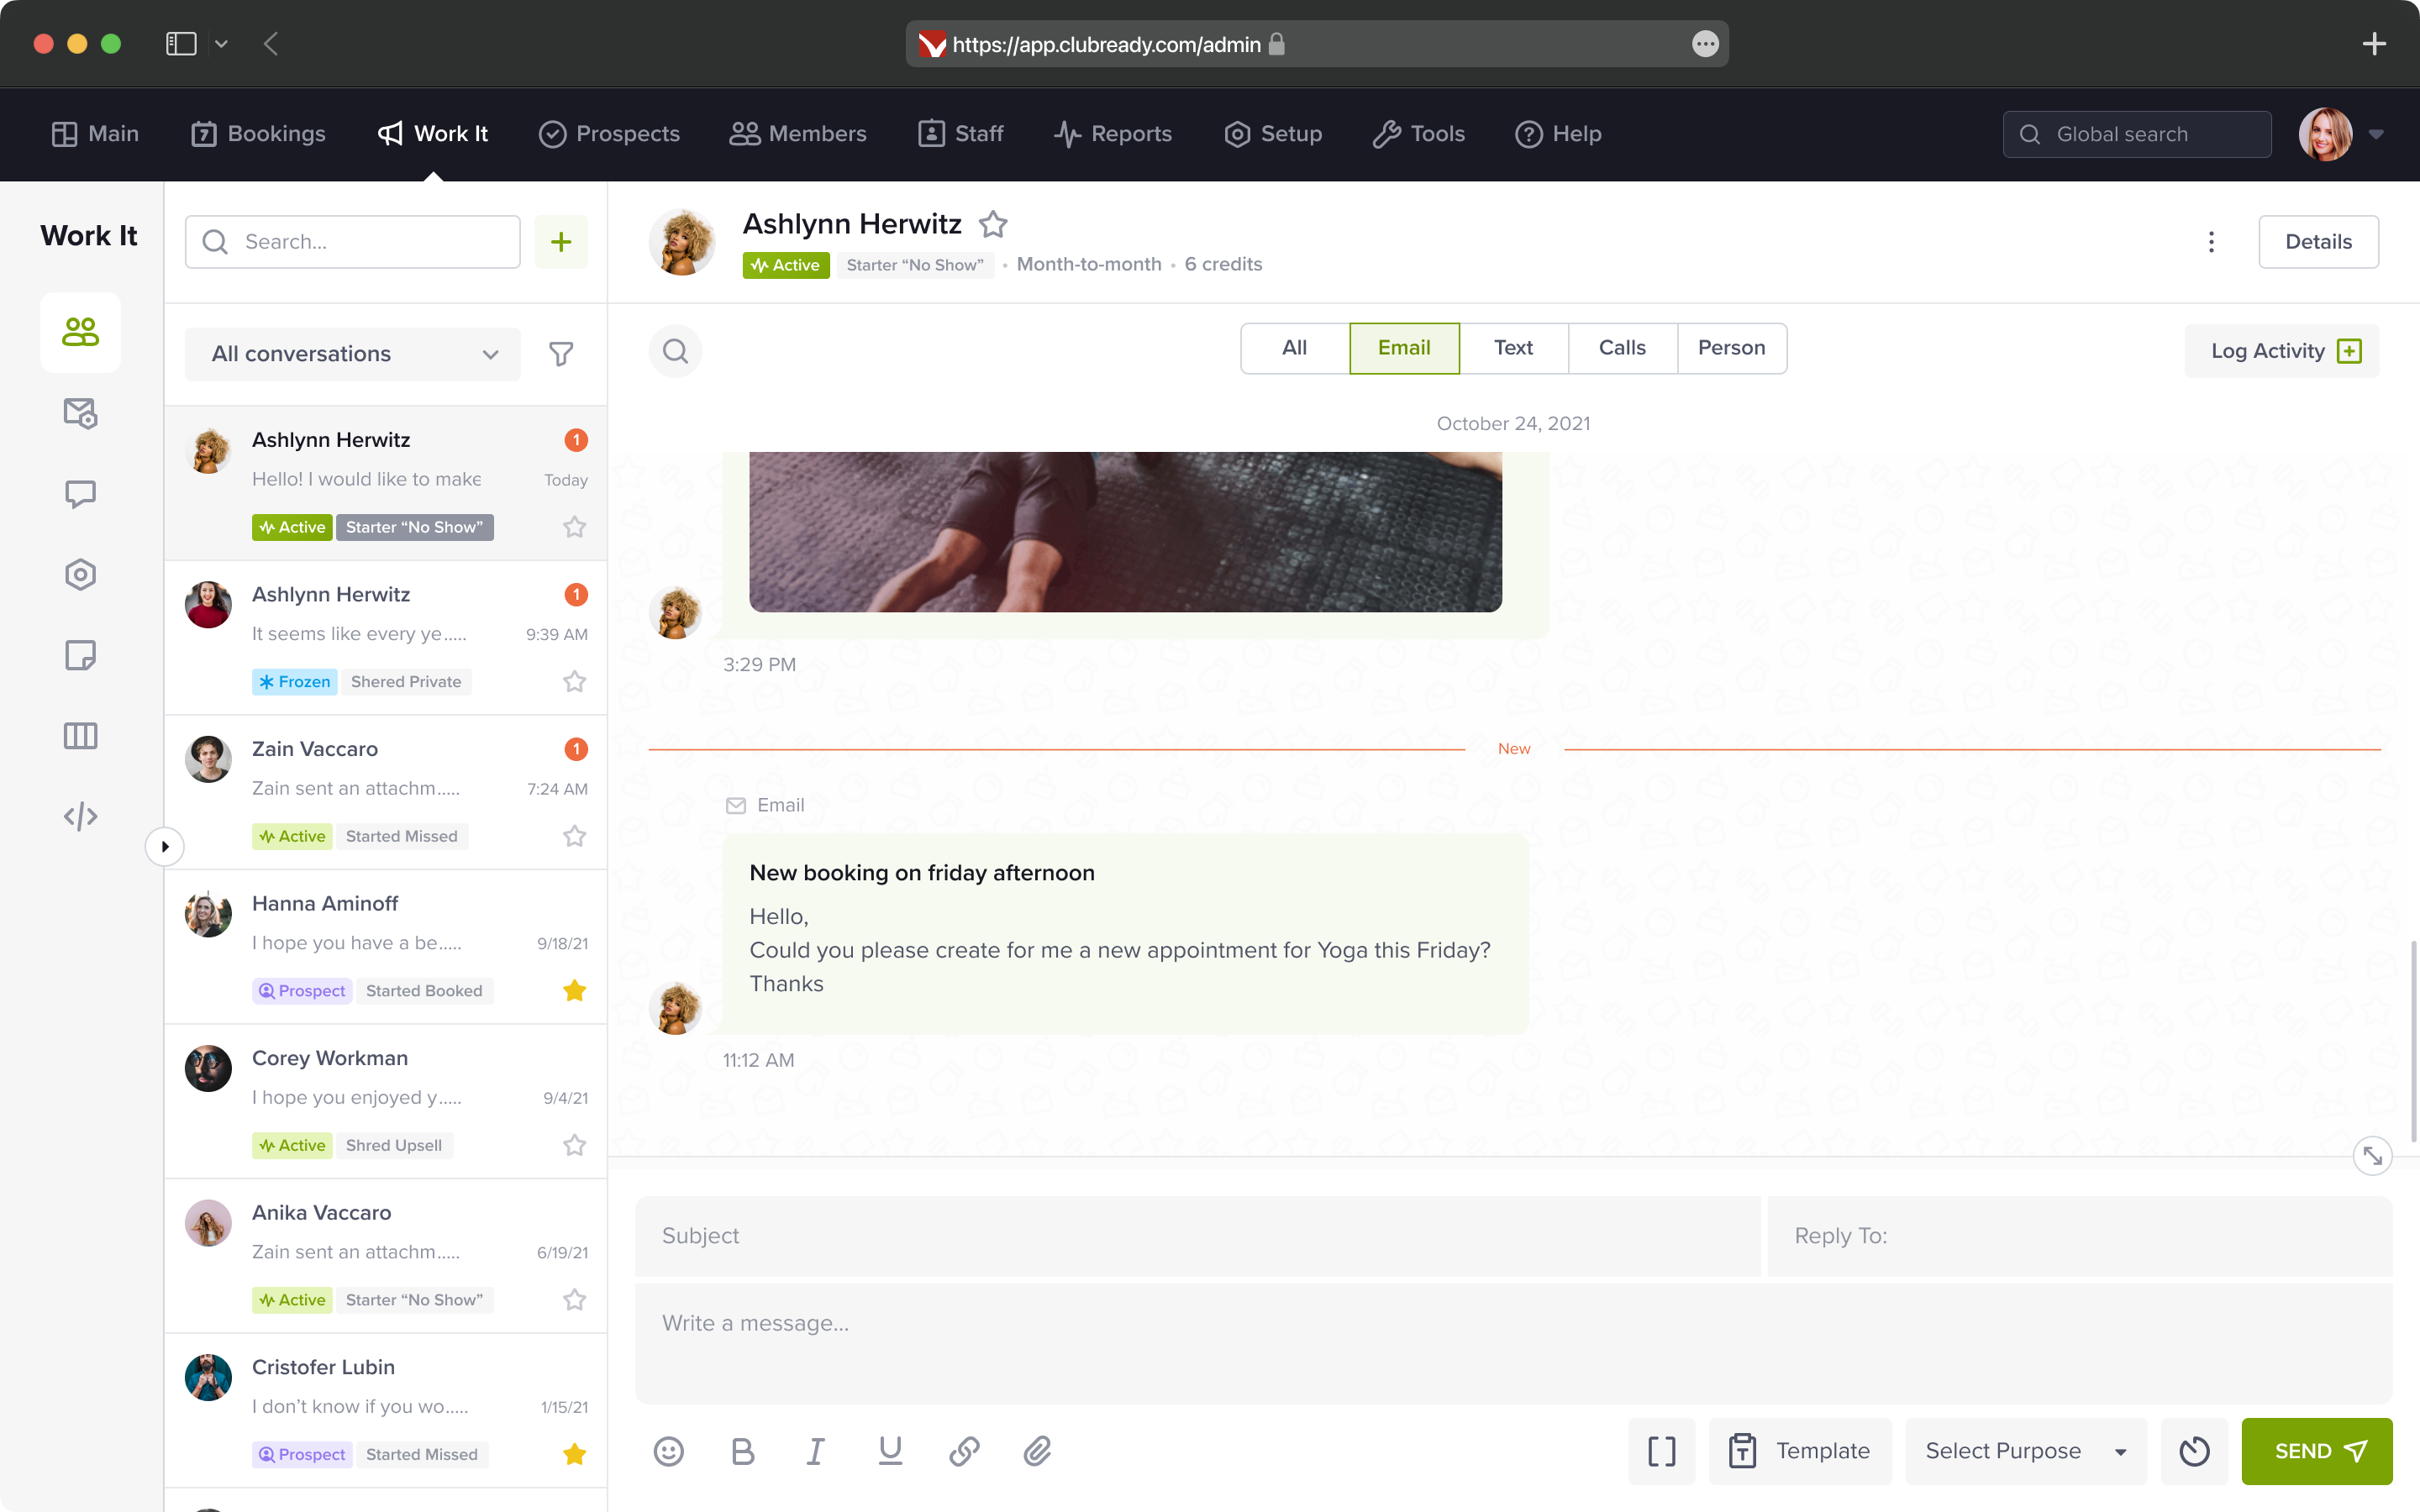Click the schedule send clock icon
Image resolution: width=2420 pixels, height=1512 pixels.
[x=2194, y=1450]
